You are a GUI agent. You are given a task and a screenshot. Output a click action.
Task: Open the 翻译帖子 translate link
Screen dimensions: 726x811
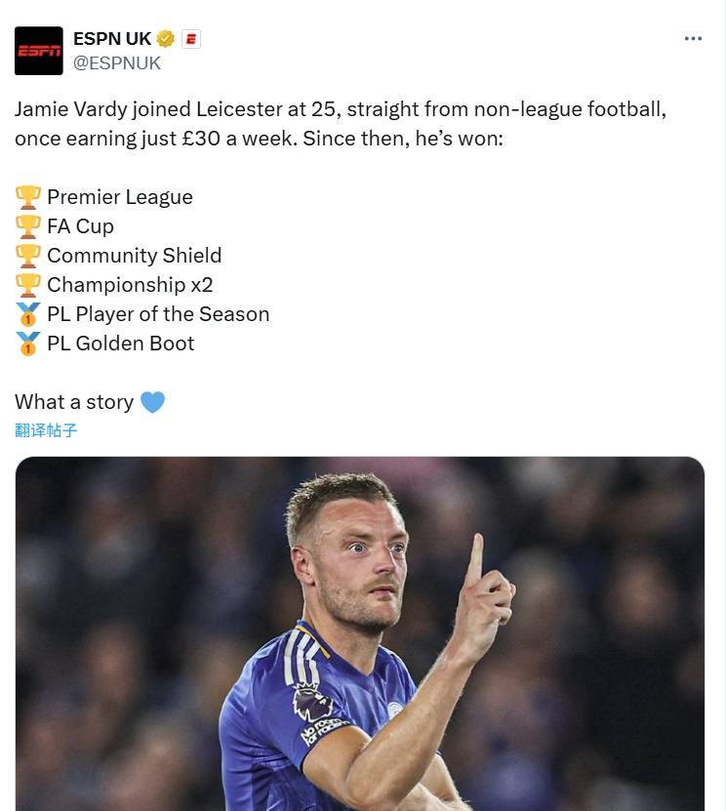tap(45, 429)
